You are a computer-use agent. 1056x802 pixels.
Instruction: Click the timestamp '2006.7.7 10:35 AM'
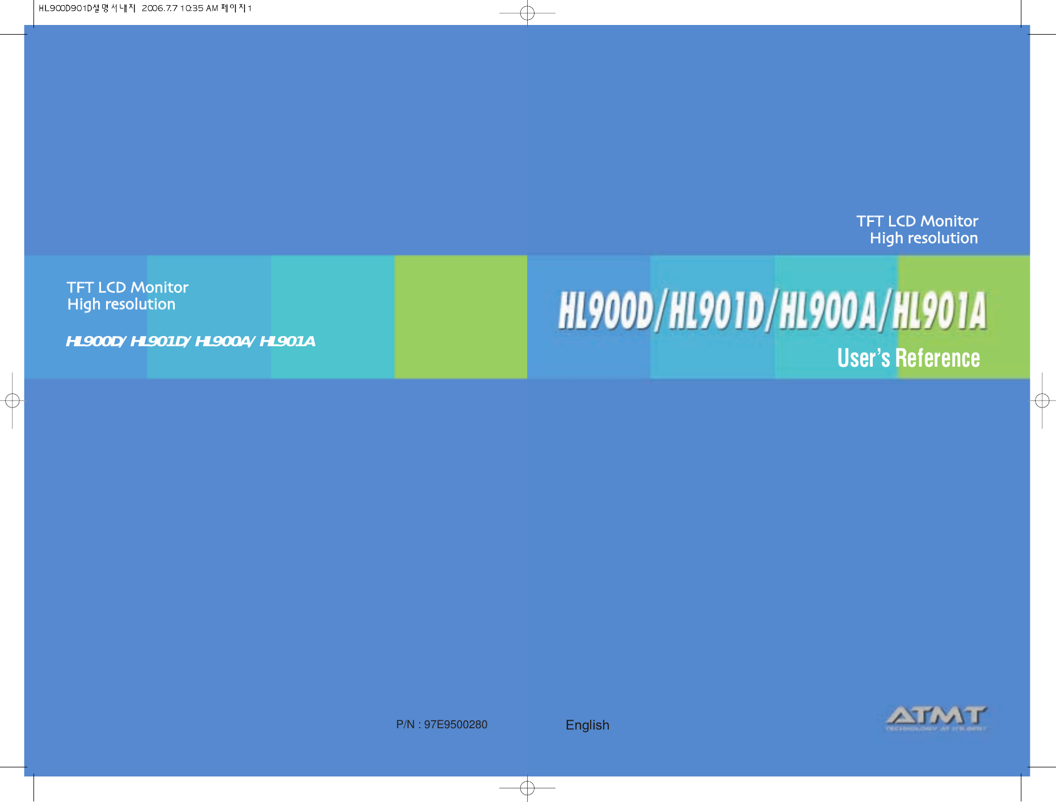pos(180,8)
